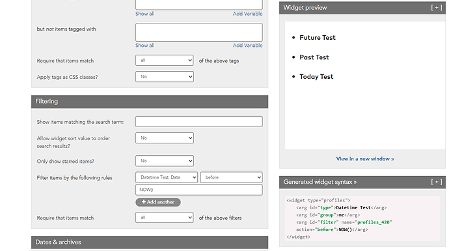
Task: Open the 'before' filter action dropdown
Action: tap(232, 177)
